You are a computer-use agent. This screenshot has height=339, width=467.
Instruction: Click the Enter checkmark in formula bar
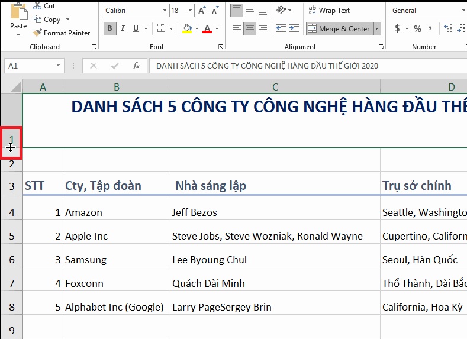coord(115,66)
